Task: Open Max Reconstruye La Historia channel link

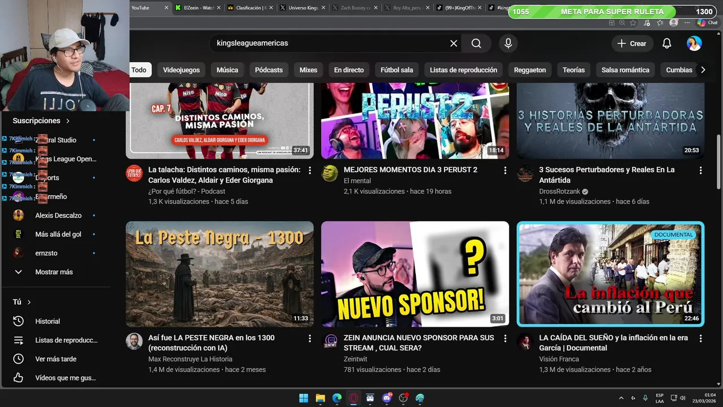Action: [190, 359]
